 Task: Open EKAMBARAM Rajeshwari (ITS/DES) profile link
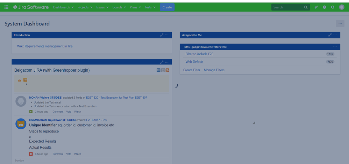[x=52, y=120]
